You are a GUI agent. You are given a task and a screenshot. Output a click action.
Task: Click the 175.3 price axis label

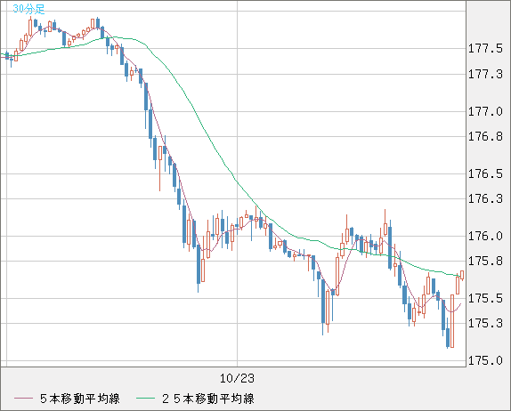coord(485,324)
